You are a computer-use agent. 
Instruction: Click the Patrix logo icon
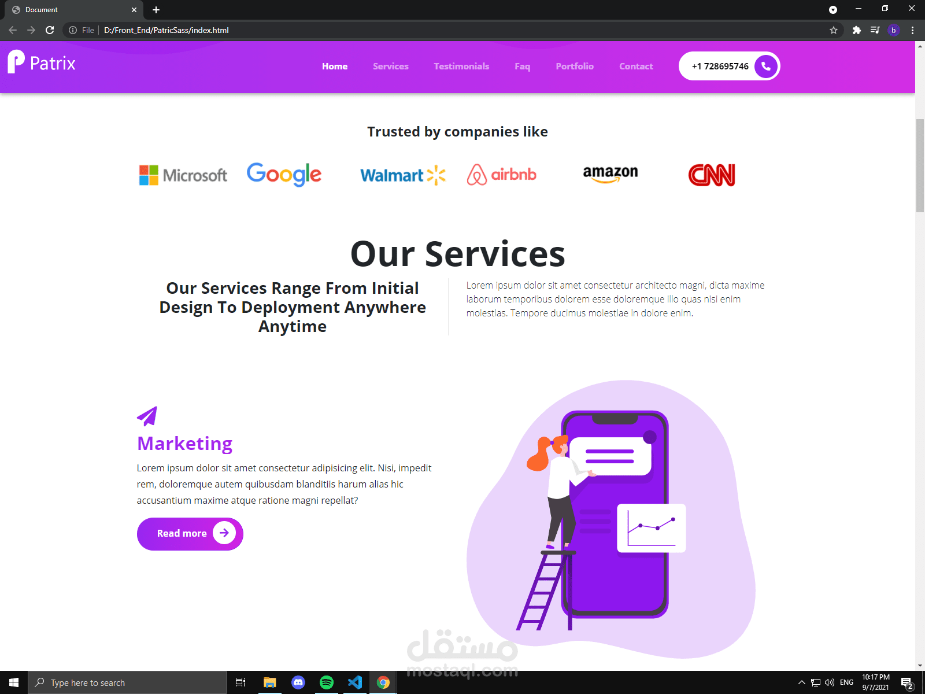16,62
